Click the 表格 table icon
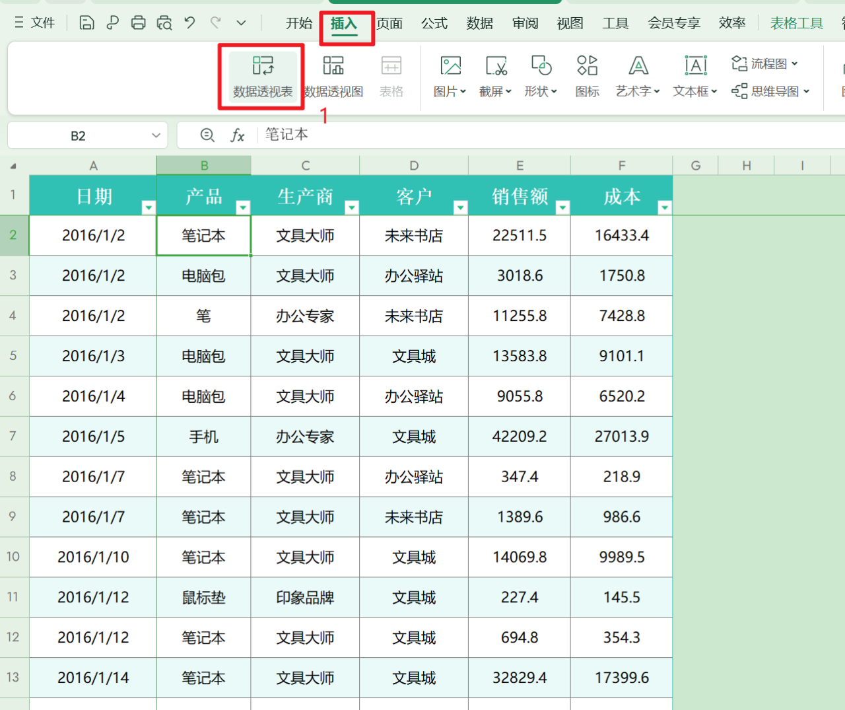The image size is (845, 710). point(391,77)
